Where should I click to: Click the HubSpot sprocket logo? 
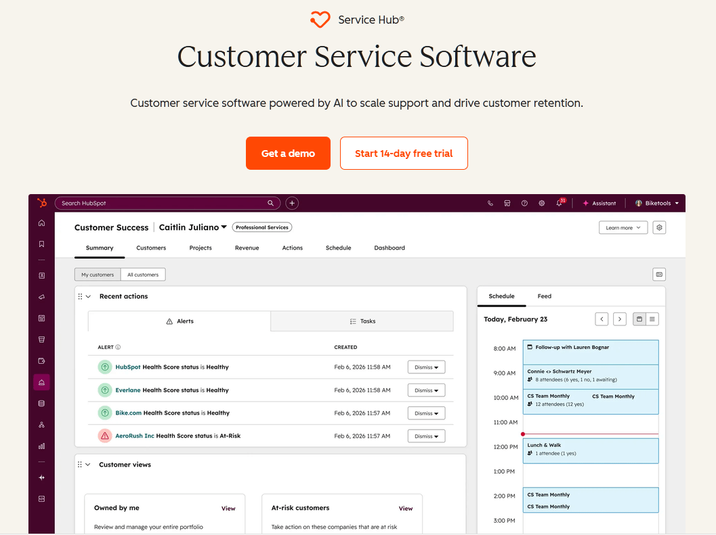coord(42,203)
